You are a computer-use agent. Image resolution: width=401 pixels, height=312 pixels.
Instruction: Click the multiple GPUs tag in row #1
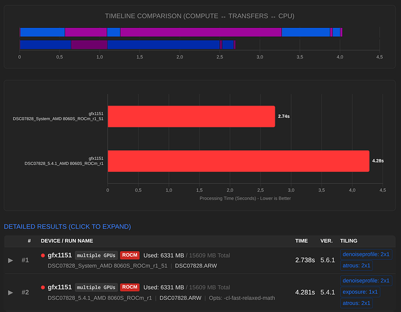(96, 255)
